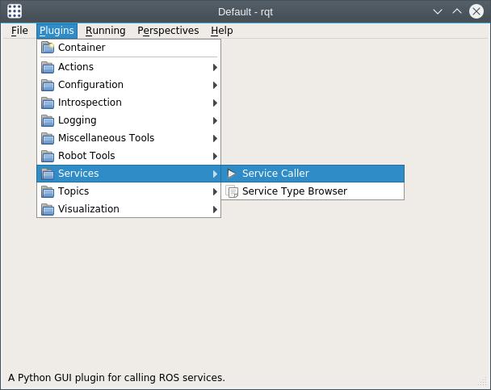Viewport: 491px width, 390px height.
Task: Expand the Robot Tools submenu arrow
Action: [215, 156]
